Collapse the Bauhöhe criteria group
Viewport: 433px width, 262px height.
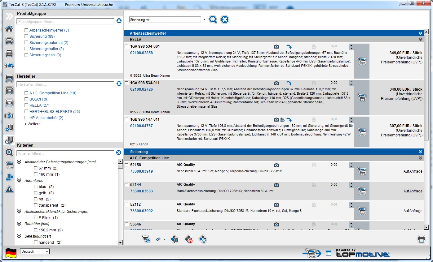(x=19, y=224)
